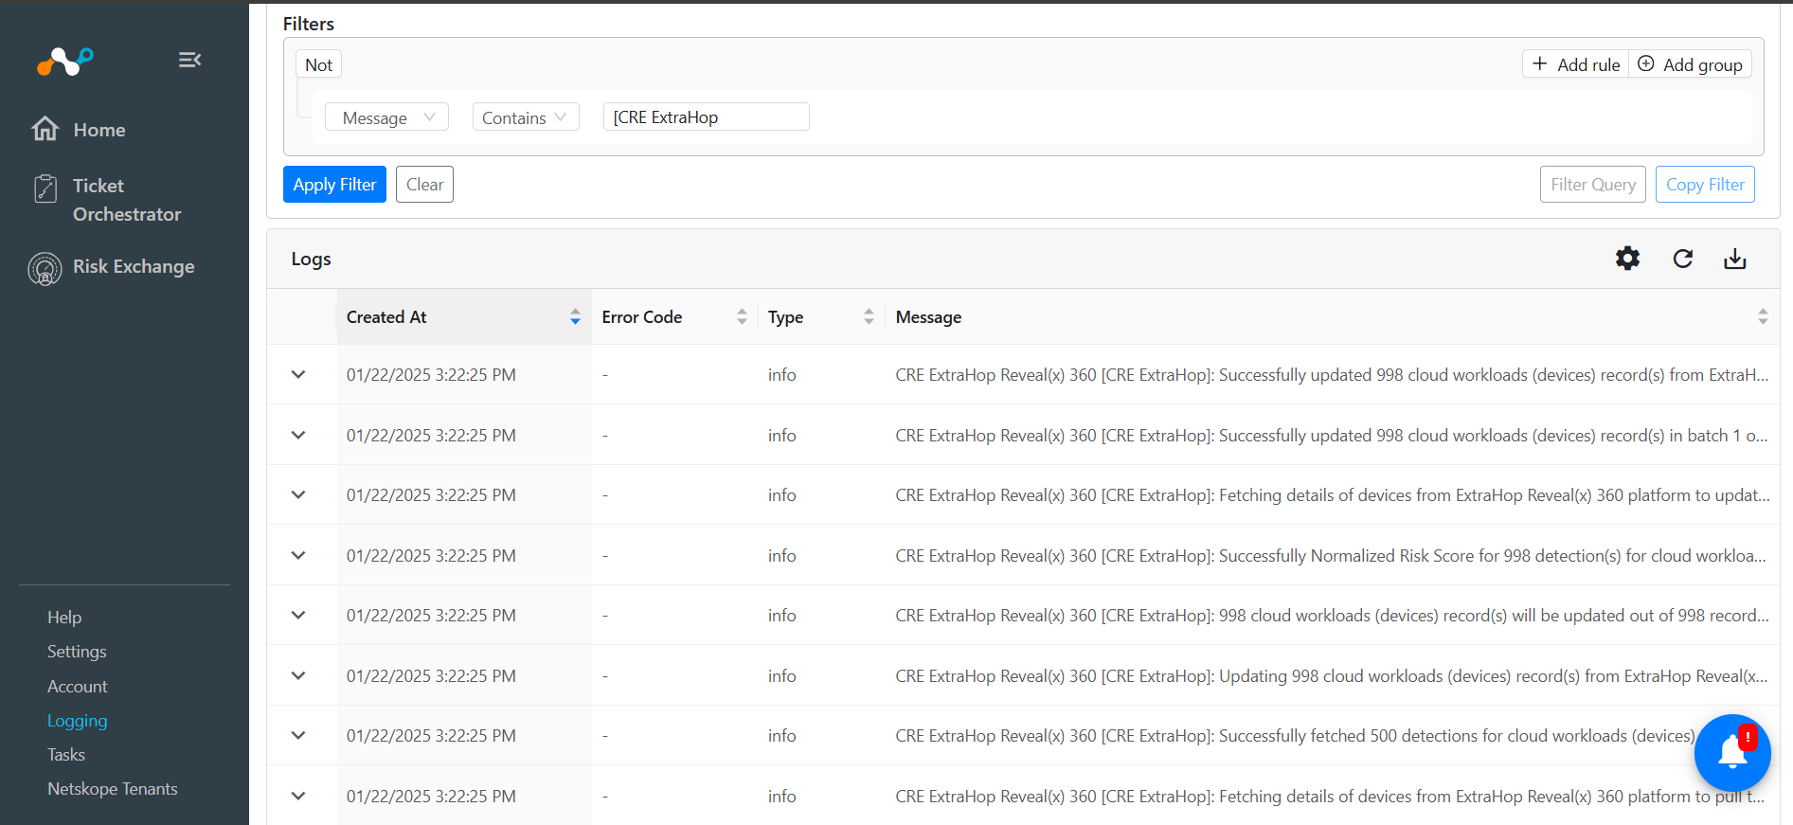Open log table settings gear icon
This screenshot has height=825, width=1793.
[x=1627, y=259]
